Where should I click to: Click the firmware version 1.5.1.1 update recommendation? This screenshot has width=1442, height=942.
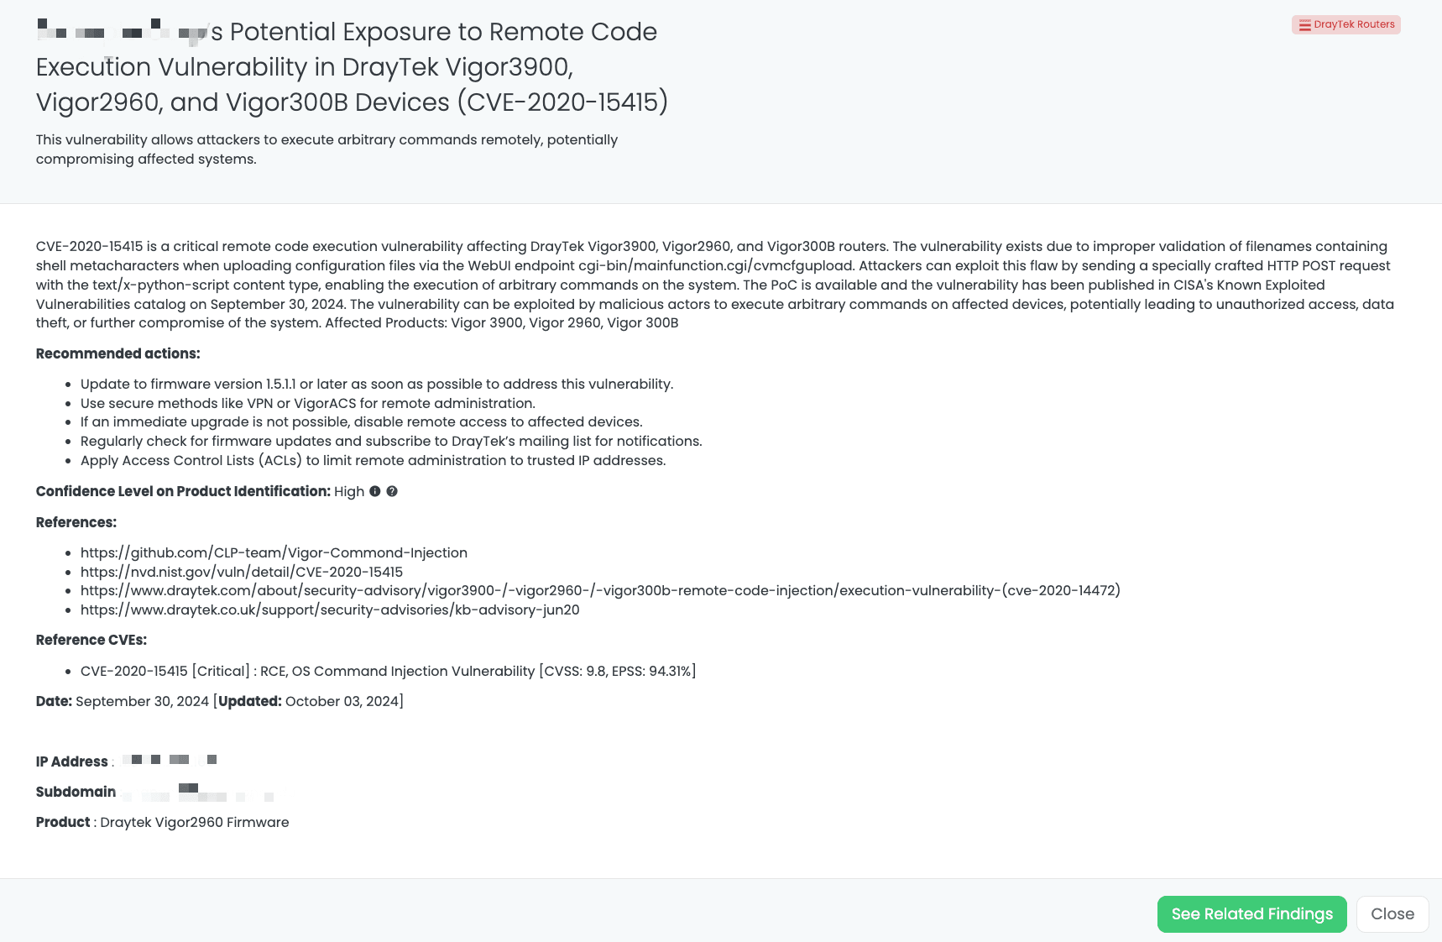[x=376, y=384]
